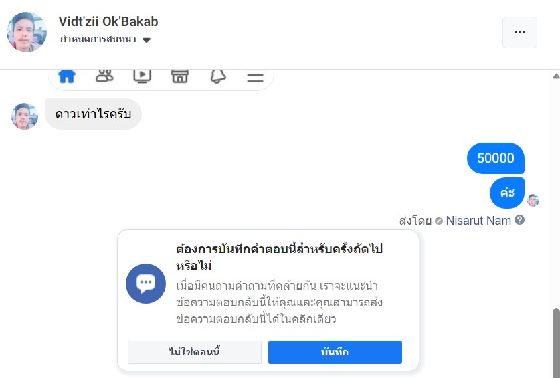This screenshot has width=560, height=378.
Task: Select the 50000 message bubble
Action: coord(495,158)
